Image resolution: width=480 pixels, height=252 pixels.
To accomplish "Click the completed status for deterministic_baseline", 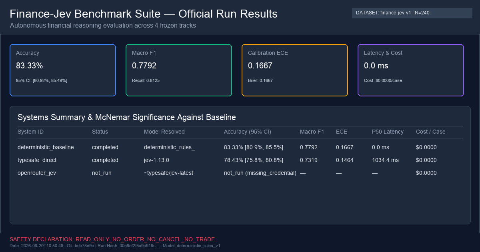I will pos(105,147).
